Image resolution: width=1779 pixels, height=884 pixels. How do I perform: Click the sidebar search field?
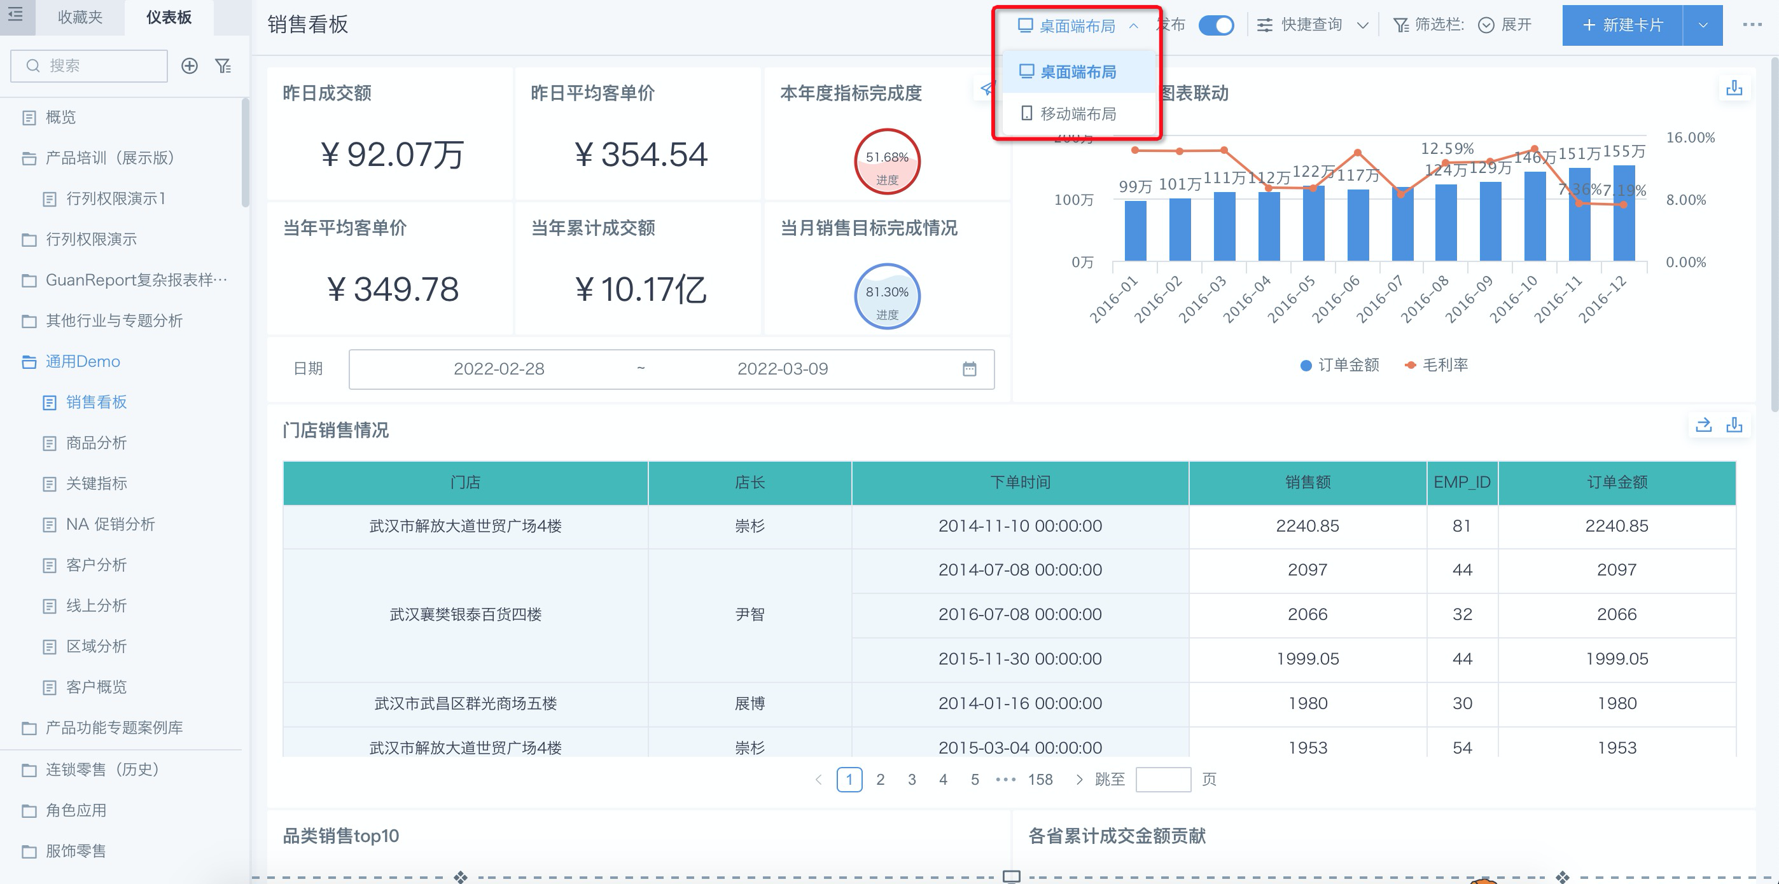coord(89,66)
